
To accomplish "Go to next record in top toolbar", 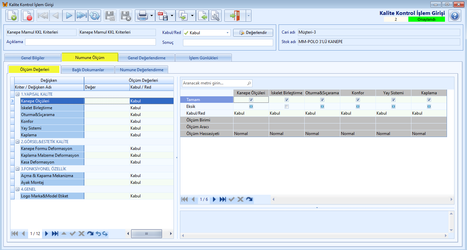I will pyautogui.click(x=69, y=16).
